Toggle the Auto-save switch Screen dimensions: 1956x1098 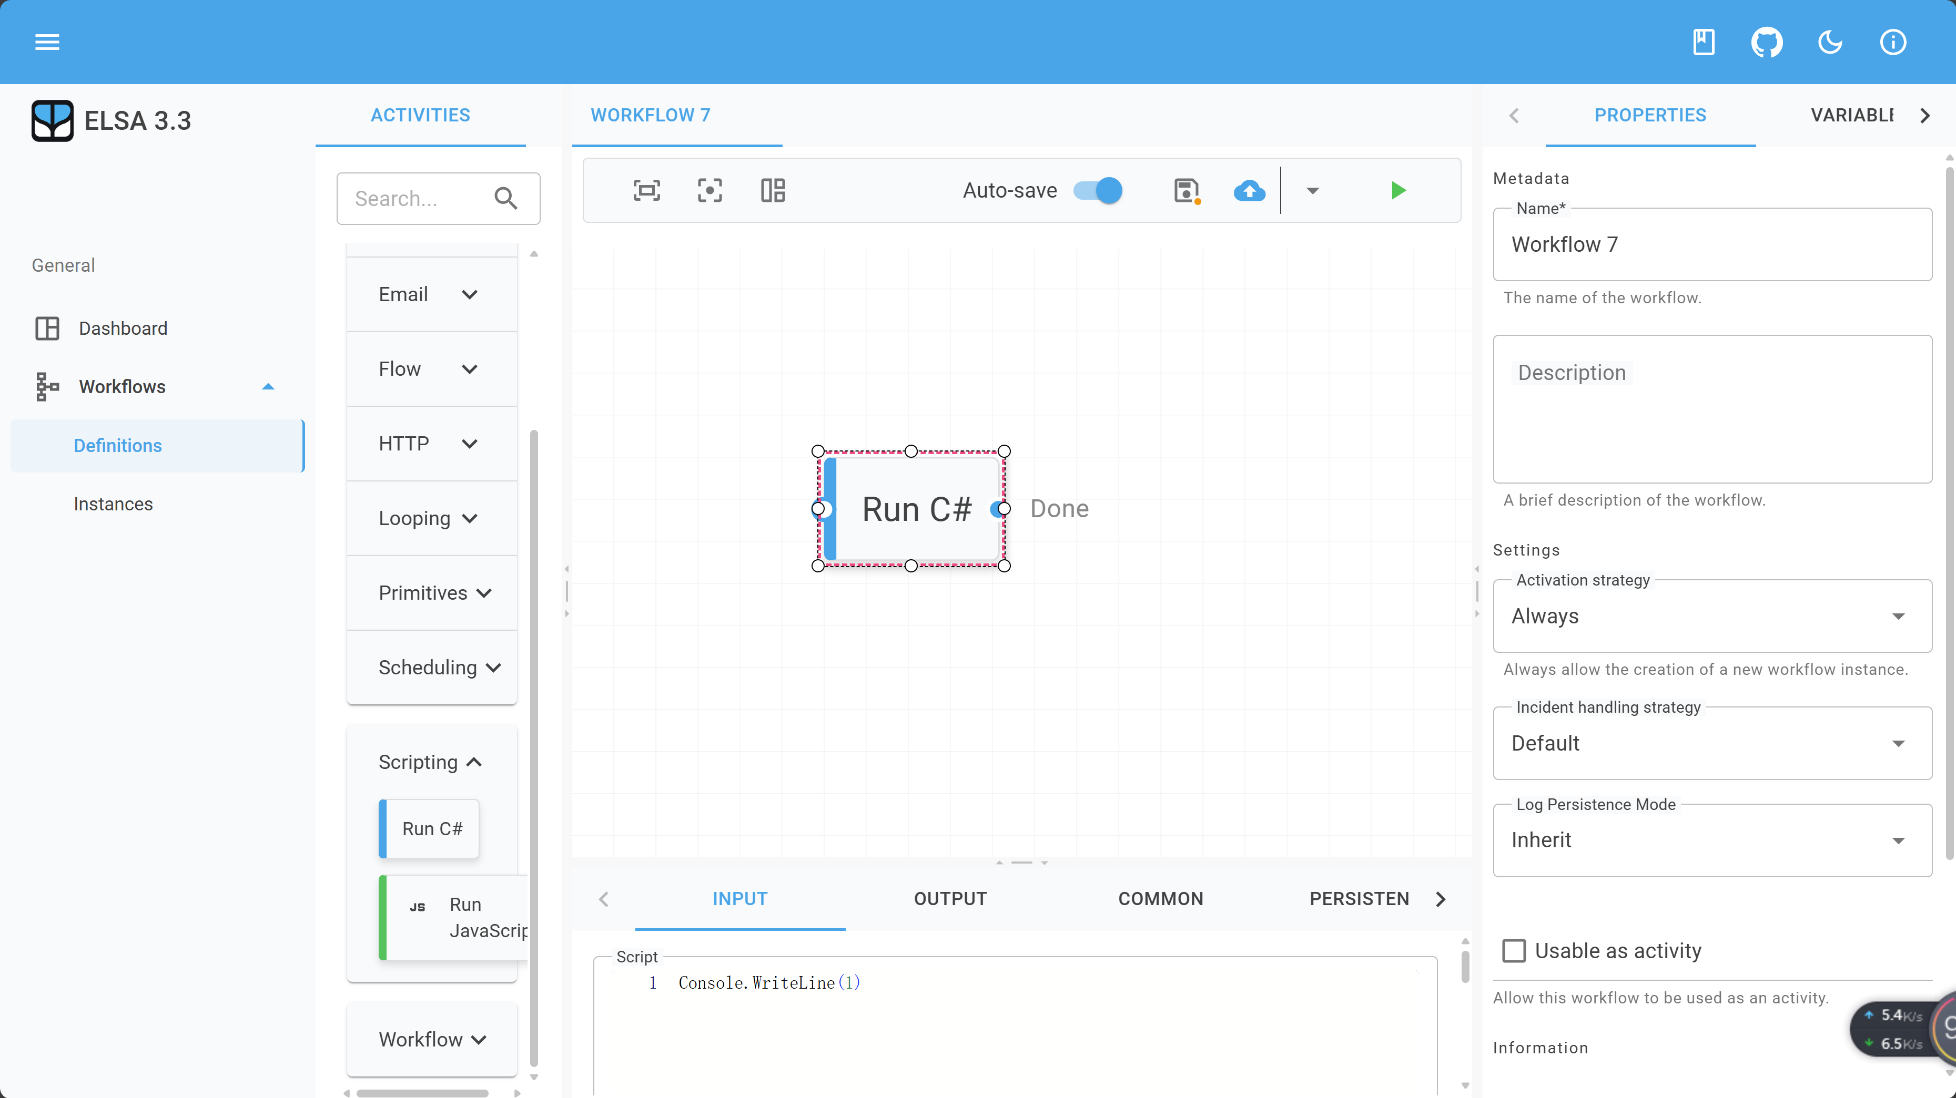[1097, 190]
